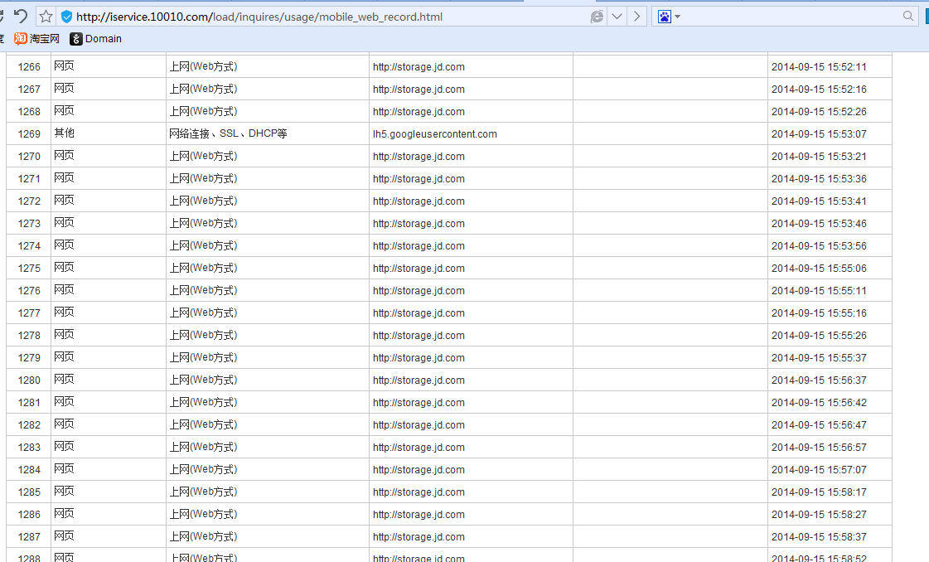Screen dimensions: 929x562
Task: Click the blue security shield icon
Action: 67,17
